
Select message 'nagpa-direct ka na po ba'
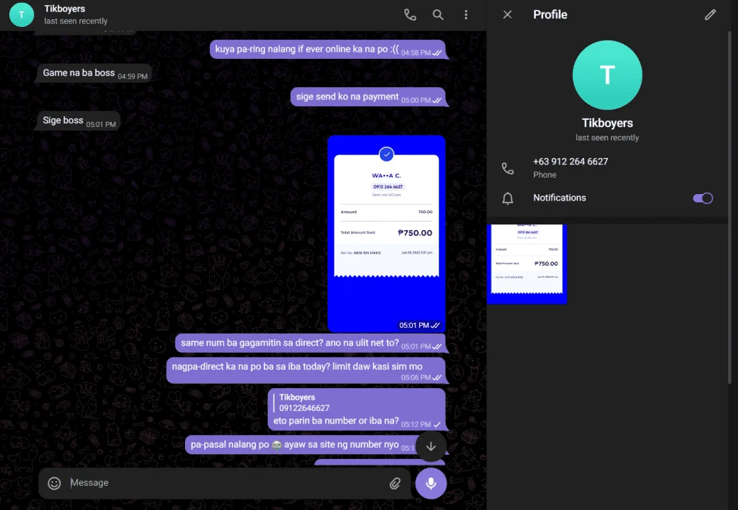[x=306, y=370]
